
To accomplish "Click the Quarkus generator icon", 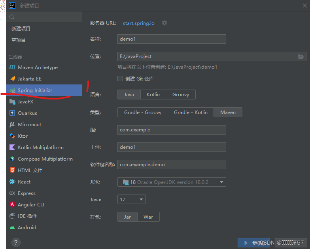I will (x=12, y=113).
